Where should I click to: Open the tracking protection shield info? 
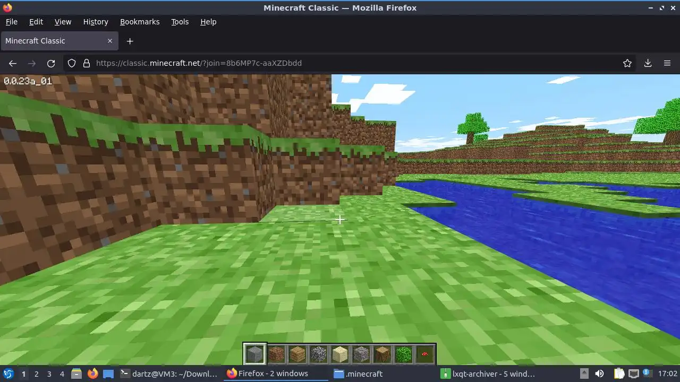(x=72, y=63)
